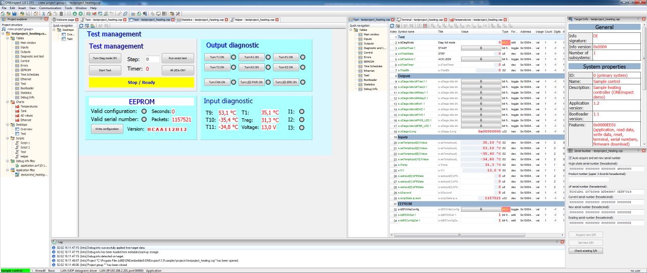This screenshot has height=273, width=647.
Task: Click All LEDs ON? button
Action: pyautogui.click(x=178, y=70)
